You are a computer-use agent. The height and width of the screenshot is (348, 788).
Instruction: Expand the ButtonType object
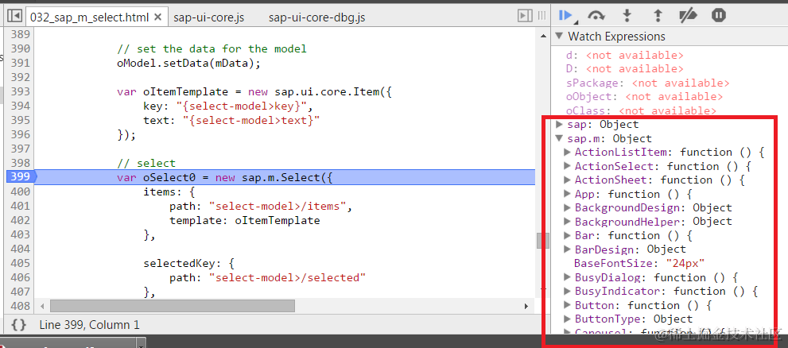(x=568, y=319)
